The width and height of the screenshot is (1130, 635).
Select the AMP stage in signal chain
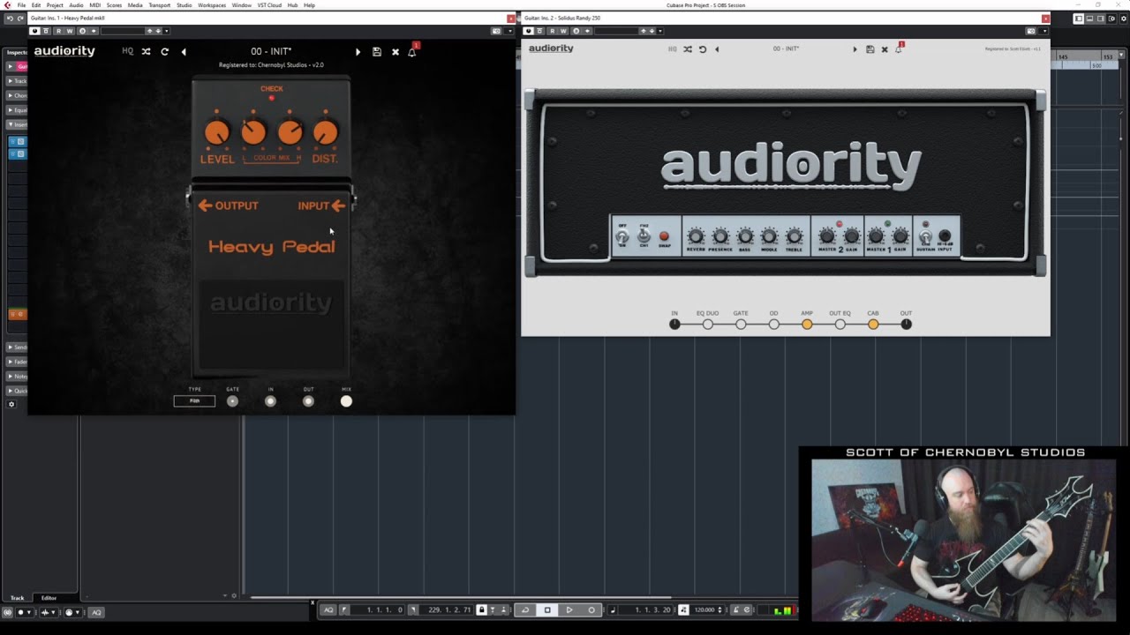click(x=807, y=325)
